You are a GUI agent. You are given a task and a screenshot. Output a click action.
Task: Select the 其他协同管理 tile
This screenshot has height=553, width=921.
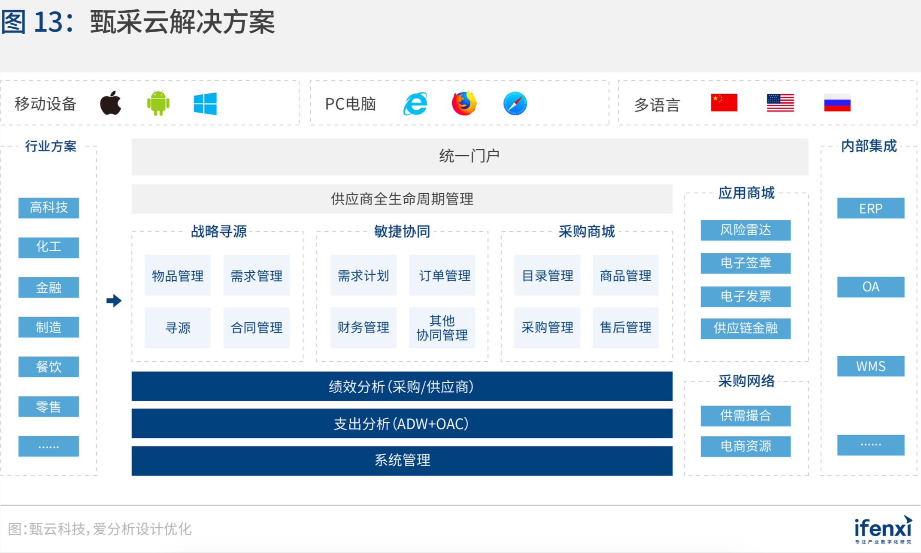coord(442,328)
